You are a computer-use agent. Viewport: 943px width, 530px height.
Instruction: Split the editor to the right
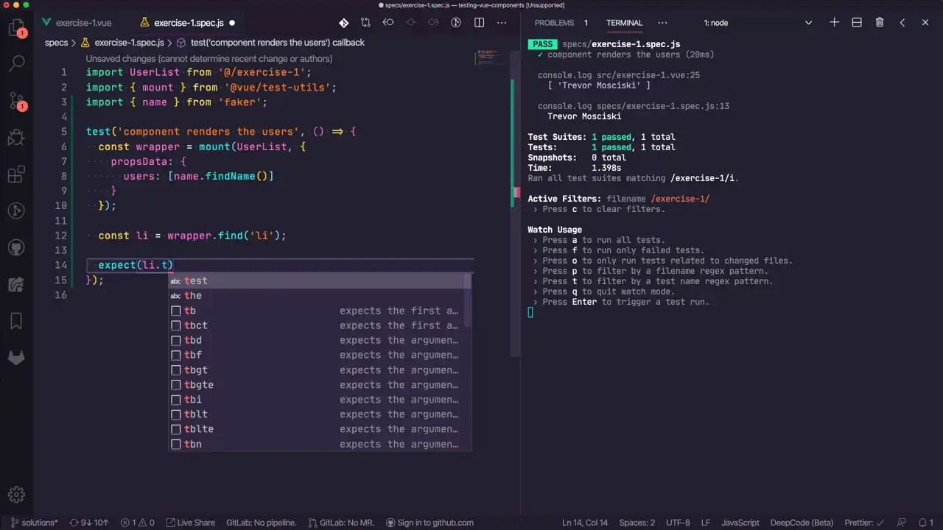(479, 23)
